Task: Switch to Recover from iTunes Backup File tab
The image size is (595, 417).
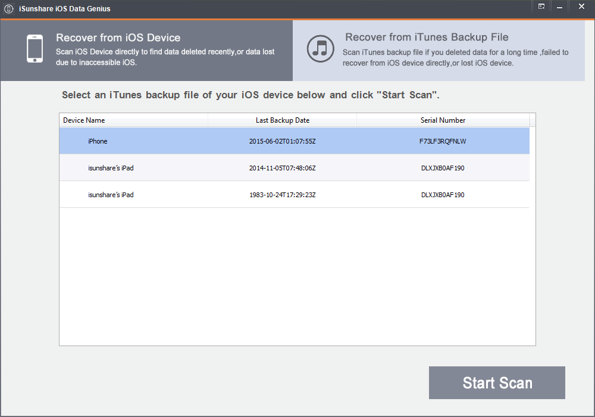Action: [439, 51]
